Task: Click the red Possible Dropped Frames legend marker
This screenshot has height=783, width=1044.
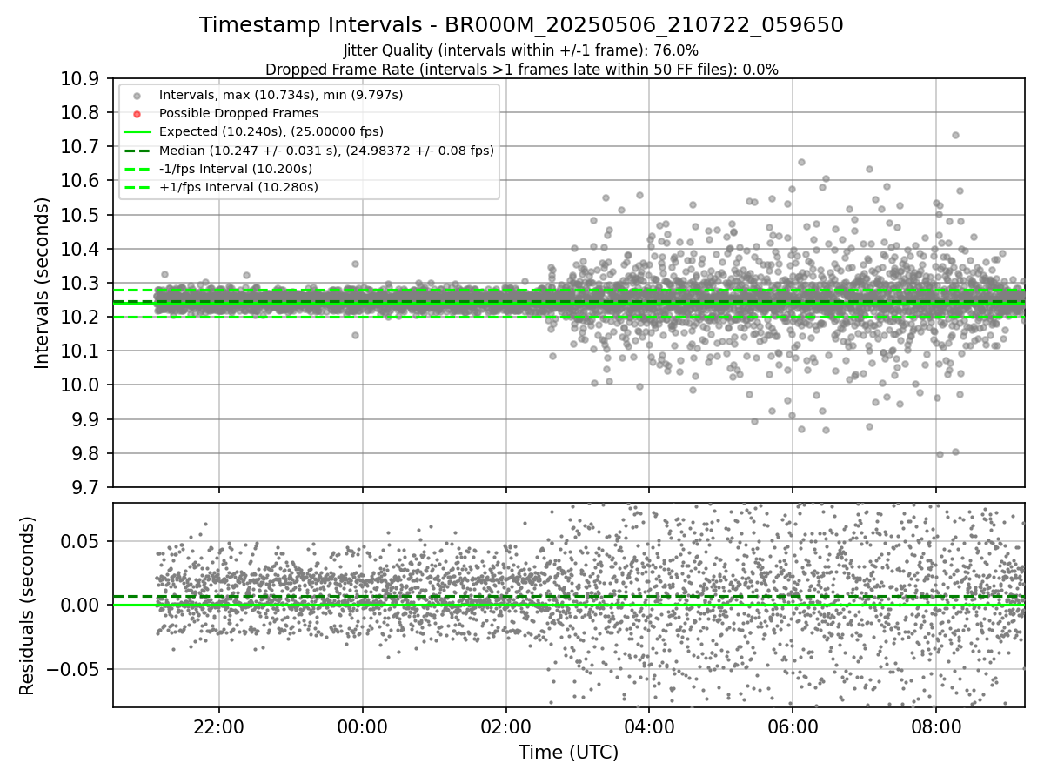Action: click(x=137, y=113)
